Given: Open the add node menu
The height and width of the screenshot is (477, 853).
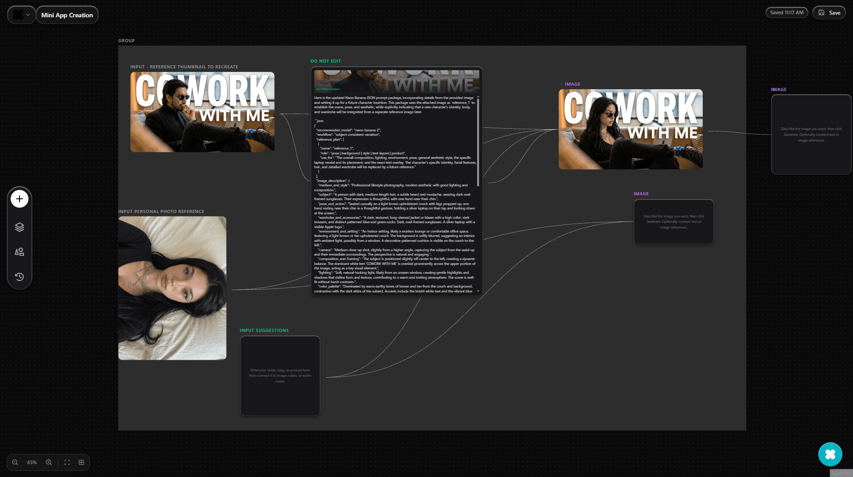Looking at the screenshot, I should pos(19,199).
